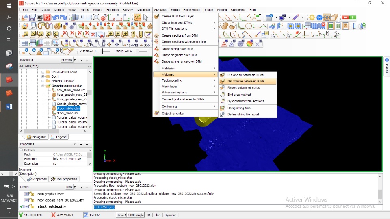Viewport: 390px width, 219px height.
Task: Select the arrow pointer selection tool
Action: pos(145,17)
